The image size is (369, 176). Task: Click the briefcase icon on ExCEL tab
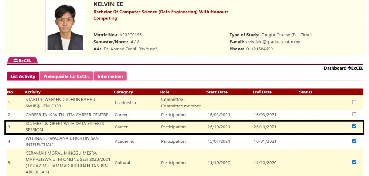click(15, 61)
